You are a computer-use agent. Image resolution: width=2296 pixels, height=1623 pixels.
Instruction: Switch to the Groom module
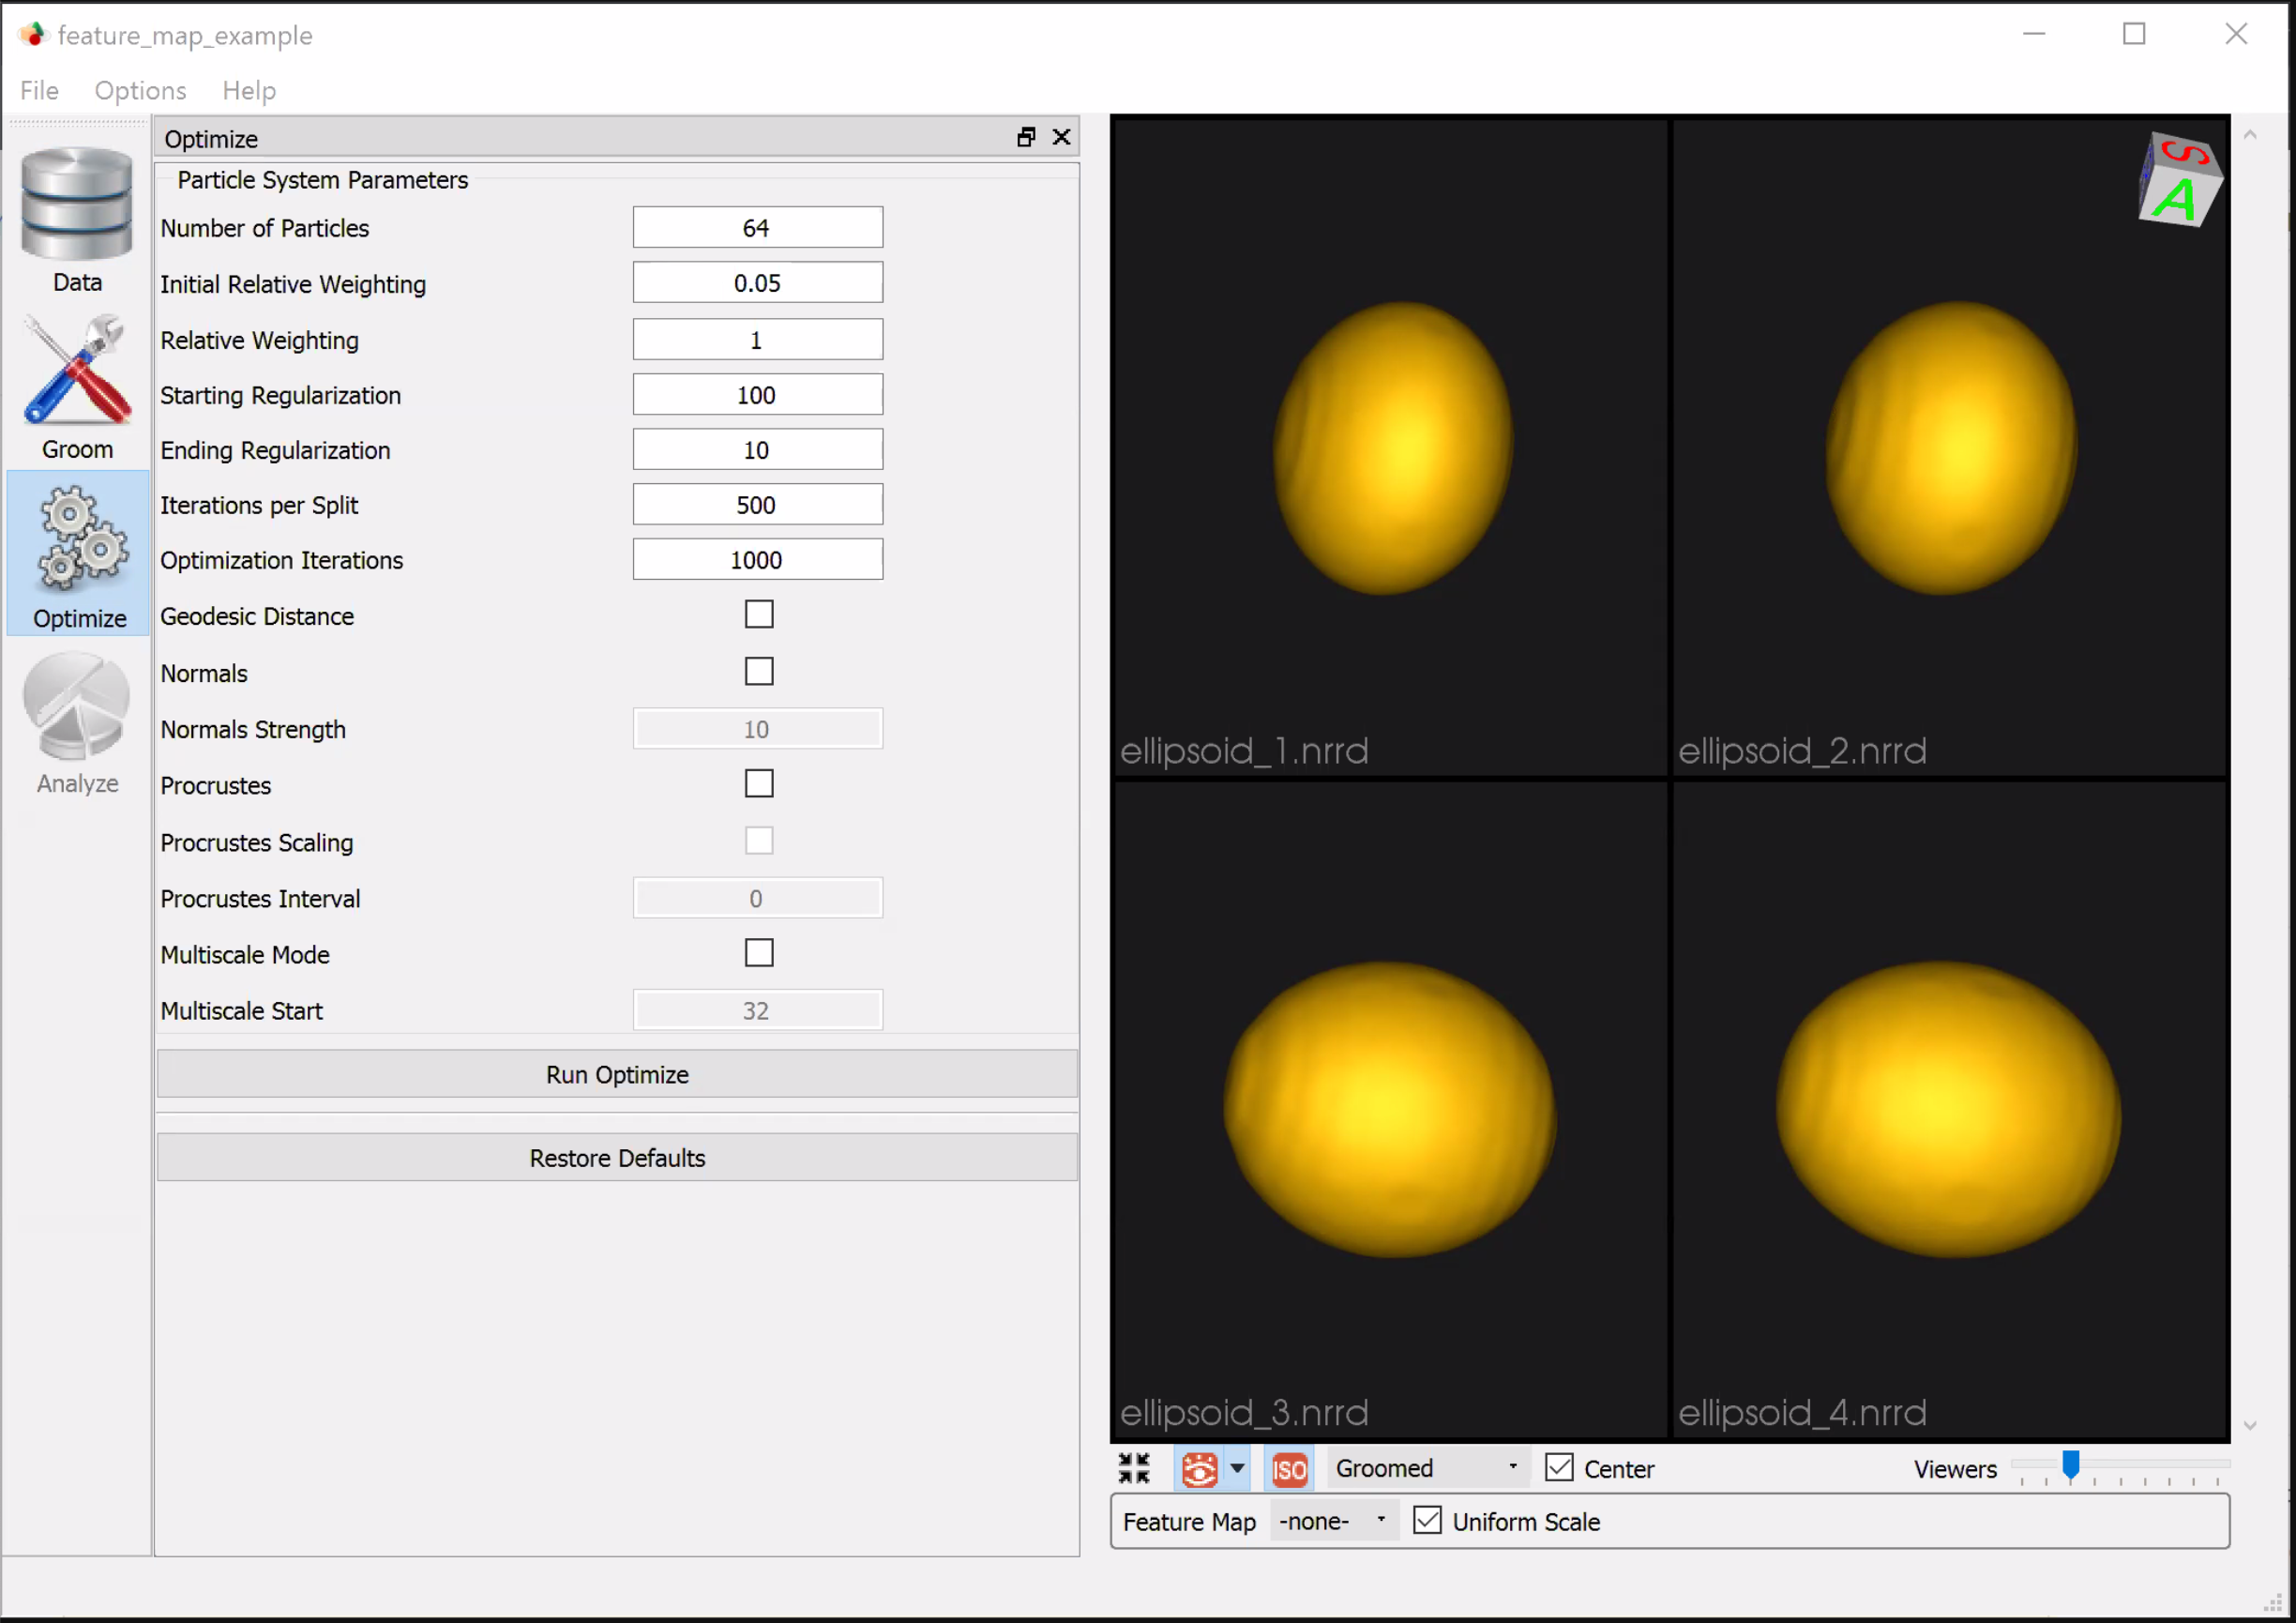point(76,380)
